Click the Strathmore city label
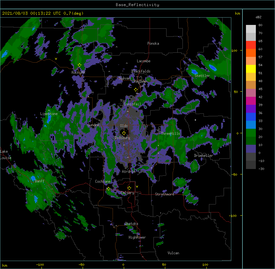 [x=165, y=194]
